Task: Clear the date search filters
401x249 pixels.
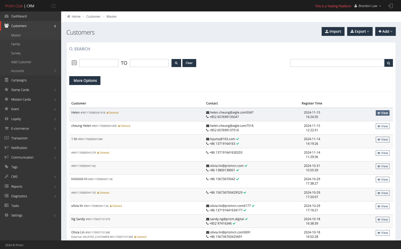Action: (189, 63)
